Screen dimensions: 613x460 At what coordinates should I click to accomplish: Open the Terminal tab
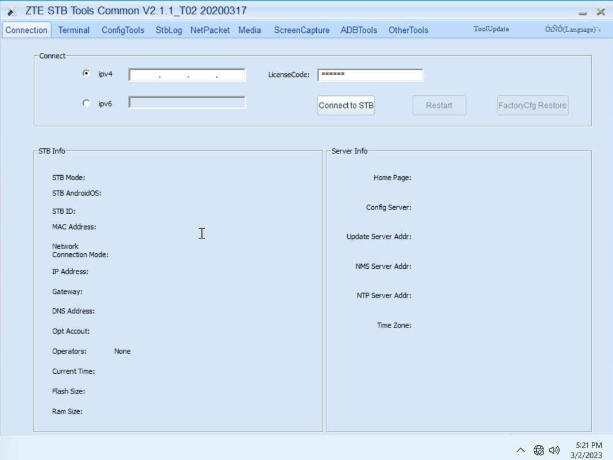tap(74, 30)
